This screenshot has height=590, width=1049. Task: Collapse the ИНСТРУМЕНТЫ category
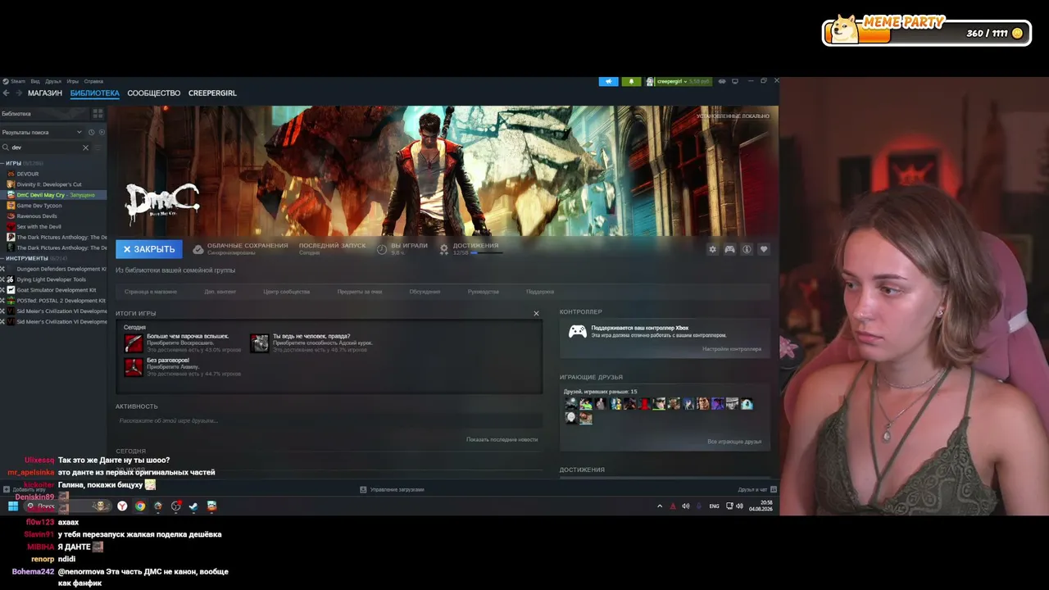point(2,258)
